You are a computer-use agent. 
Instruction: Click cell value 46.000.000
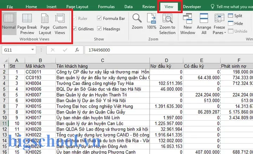click(x=166, y=89)
